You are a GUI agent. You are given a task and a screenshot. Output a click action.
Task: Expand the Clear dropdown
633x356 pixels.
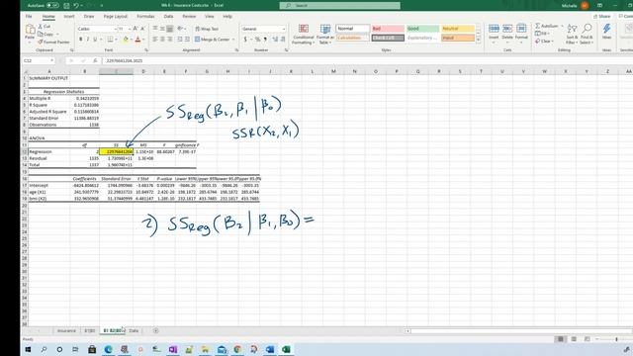tap(552, 42)
